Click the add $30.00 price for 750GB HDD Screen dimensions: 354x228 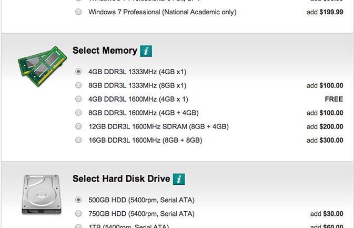coord(327,214)
